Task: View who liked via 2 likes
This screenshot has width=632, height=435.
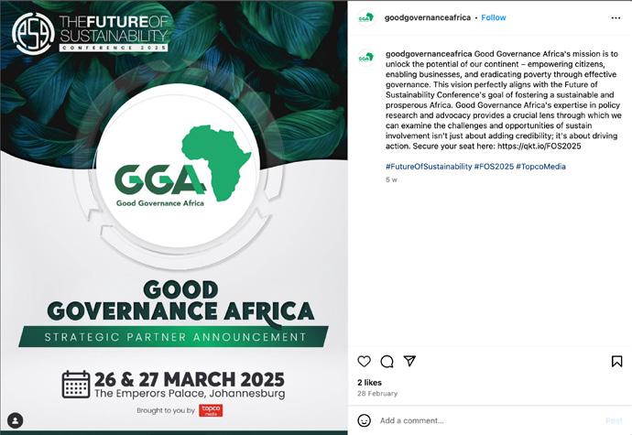Action: point(369,382)
